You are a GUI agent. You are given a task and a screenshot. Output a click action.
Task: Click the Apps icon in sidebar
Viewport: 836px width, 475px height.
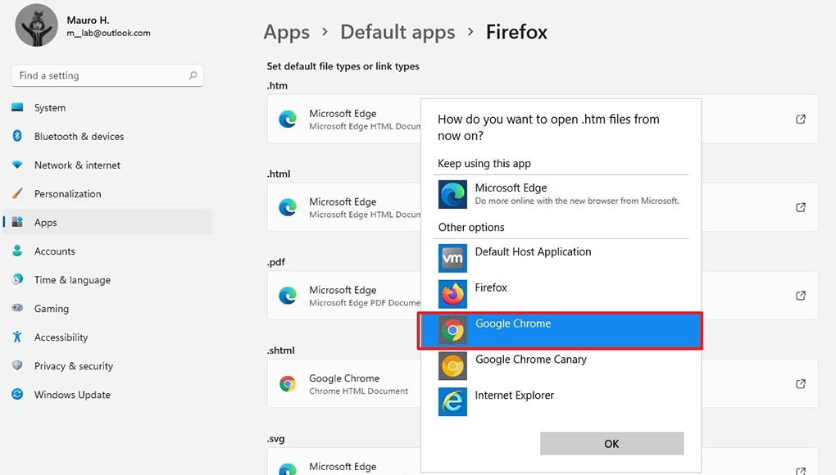coord(17,222)
